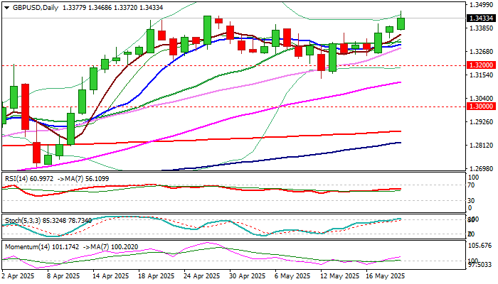498x284 pixels.
Task: Click the 1.34990 price scale label
Action: click(x=482, y=5)
